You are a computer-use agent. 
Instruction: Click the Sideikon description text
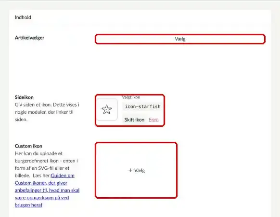(47, 112)
